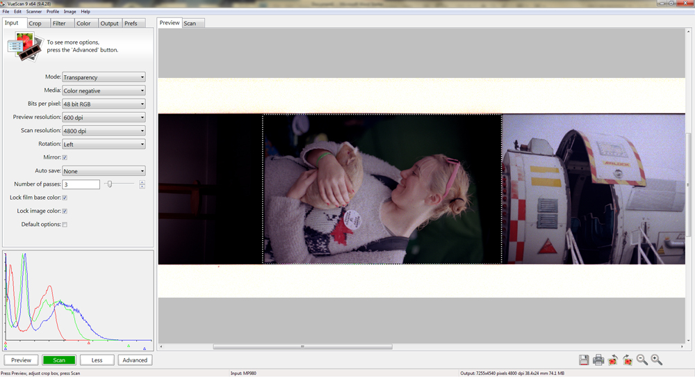
Task: Click 'Press Preview, adjust crop box' status text
Action: pyautogui.click(x=40, y=374)
